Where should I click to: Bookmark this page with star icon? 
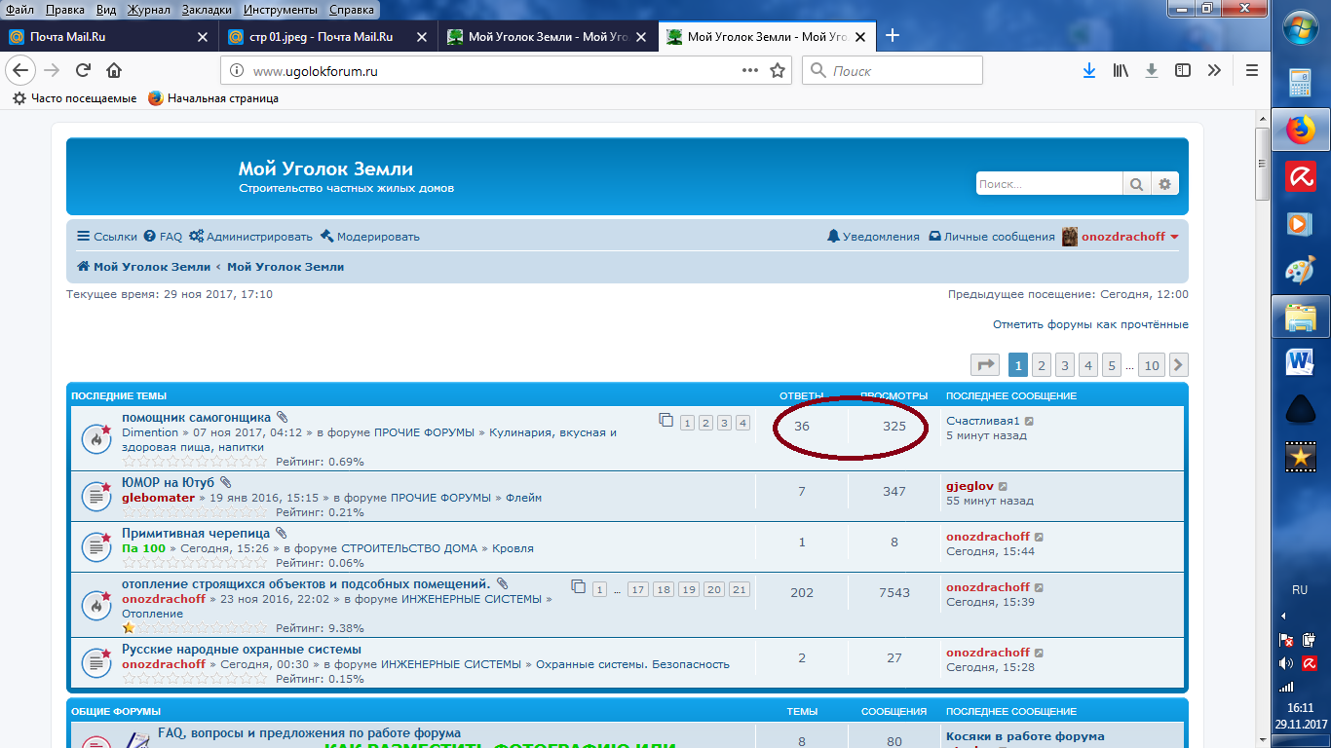tap(778, 70)
